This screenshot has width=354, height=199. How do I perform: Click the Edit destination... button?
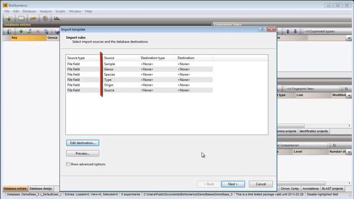tap(82, 143)
